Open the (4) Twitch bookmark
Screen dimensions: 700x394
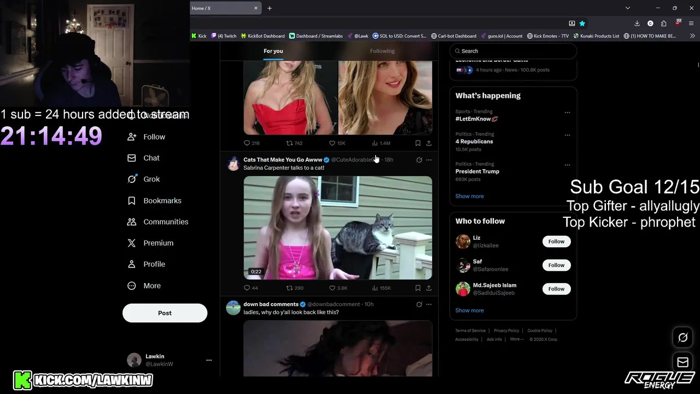pos(224,36)
